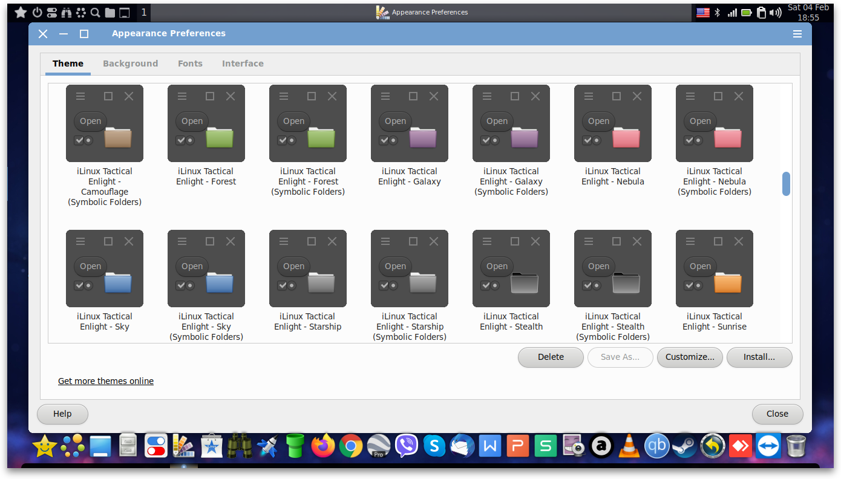Open the green pipe icon in dock
This screenshot has width=841, height=479.
295,446
